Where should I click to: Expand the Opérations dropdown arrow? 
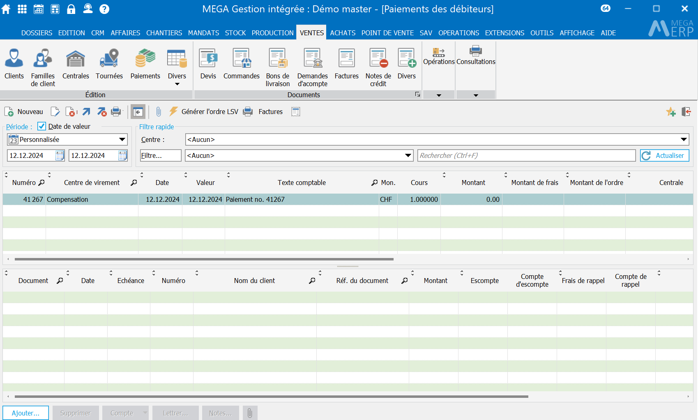tap(439, 95)
